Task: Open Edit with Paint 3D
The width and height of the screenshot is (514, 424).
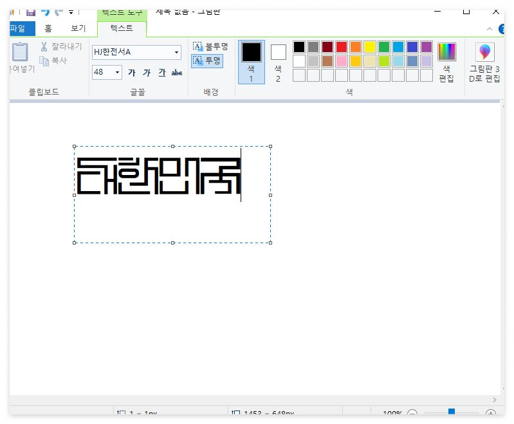Action: click(x=484, y=62)
